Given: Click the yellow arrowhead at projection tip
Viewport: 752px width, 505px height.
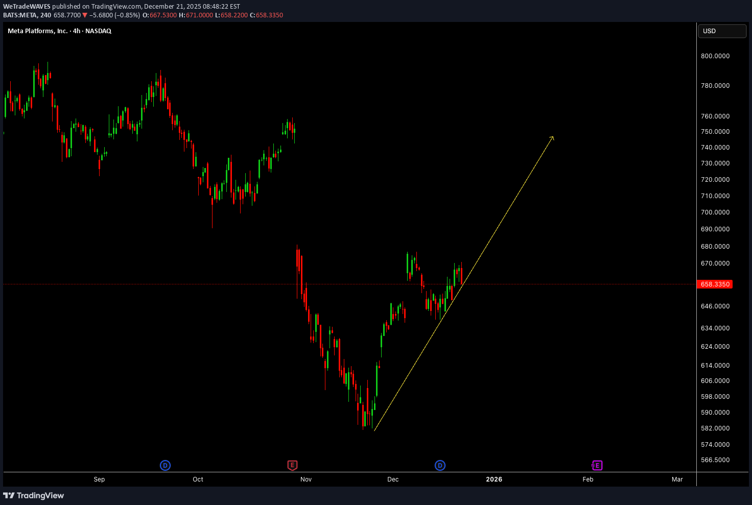Looking at the screenshot, I should (552, 137).
